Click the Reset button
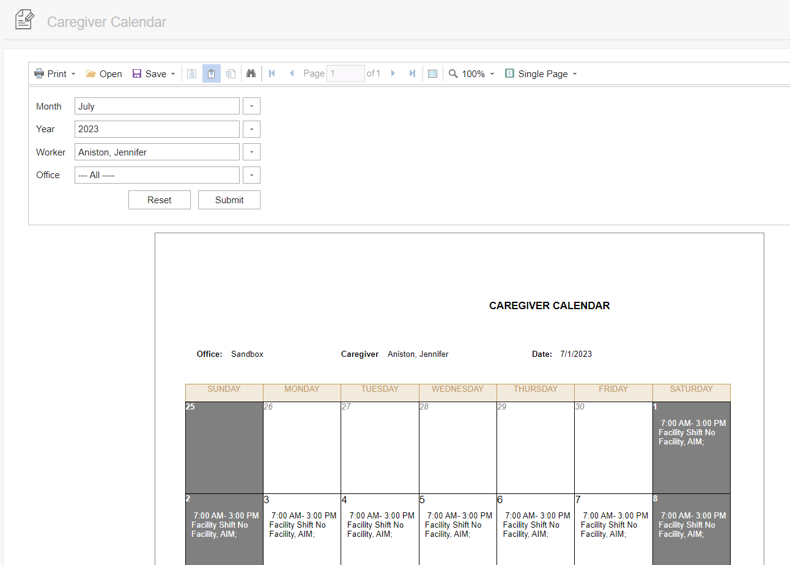Image resolution: width=790 pixels, height=565 pixels. pos(160,200)
